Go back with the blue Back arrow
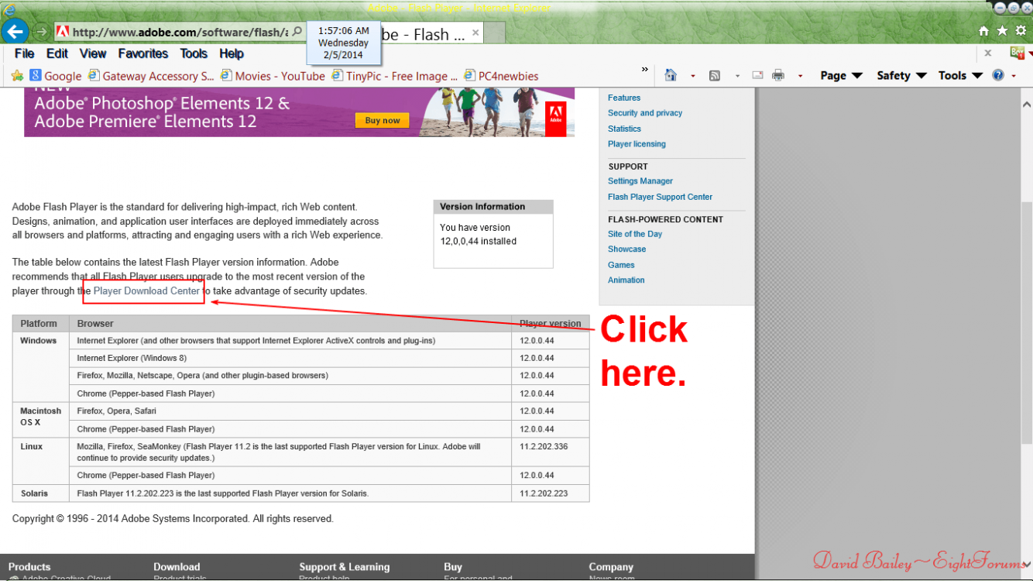Viewport: 1033px width, 581px height. 15,32
